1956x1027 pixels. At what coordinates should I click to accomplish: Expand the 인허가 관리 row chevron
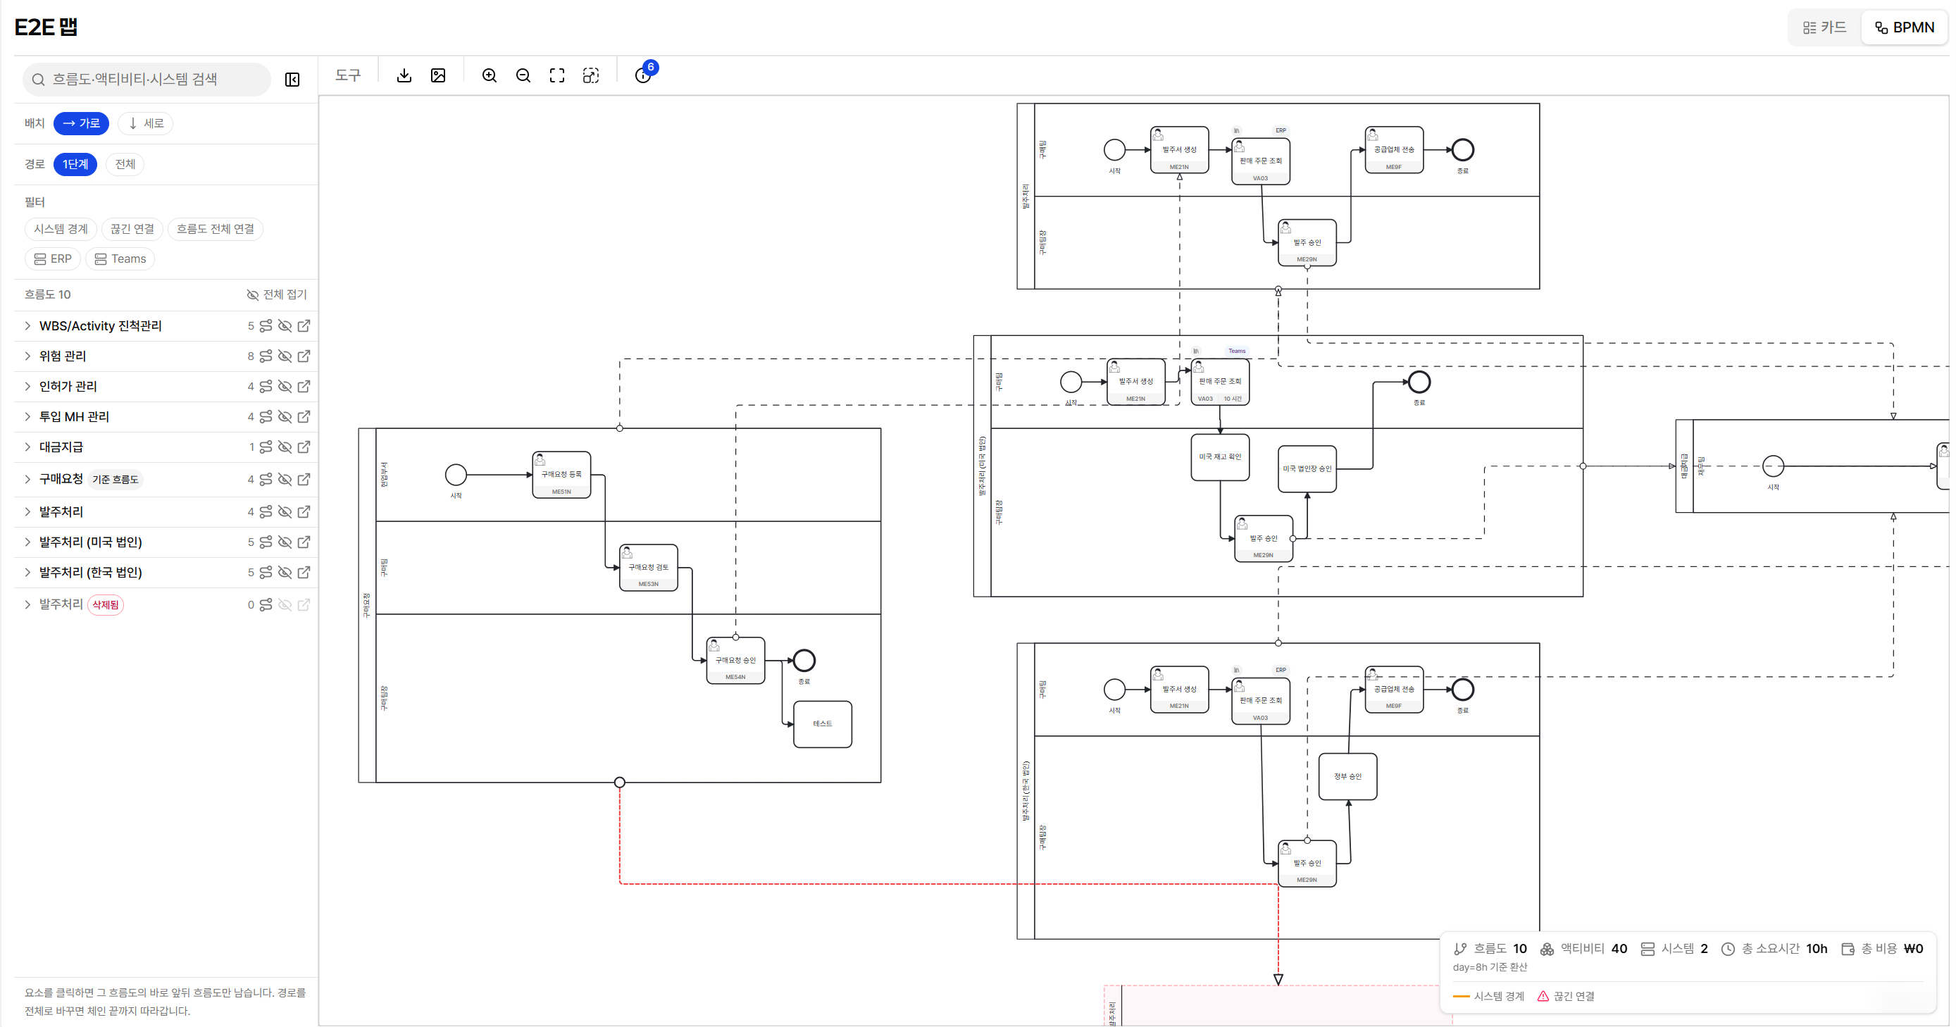coord(27,387)
